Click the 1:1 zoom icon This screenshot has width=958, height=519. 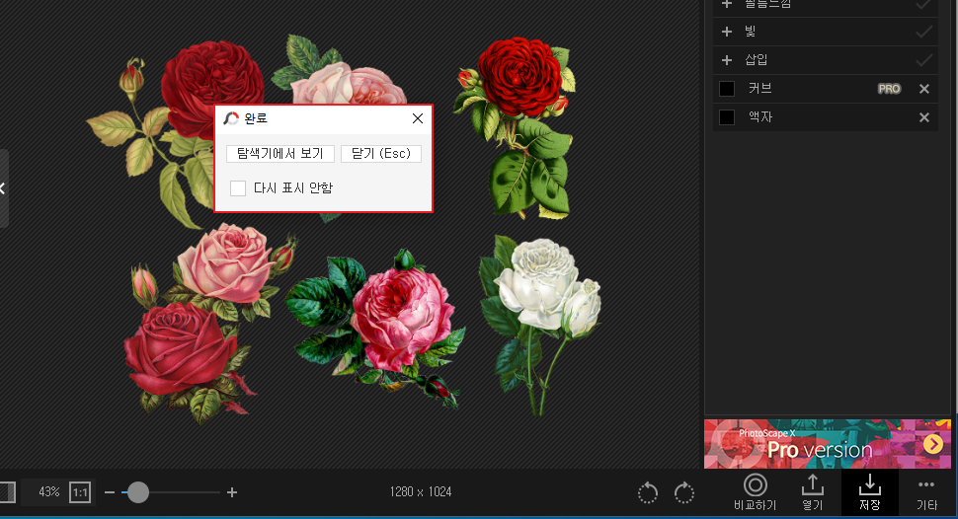point(80,492)
